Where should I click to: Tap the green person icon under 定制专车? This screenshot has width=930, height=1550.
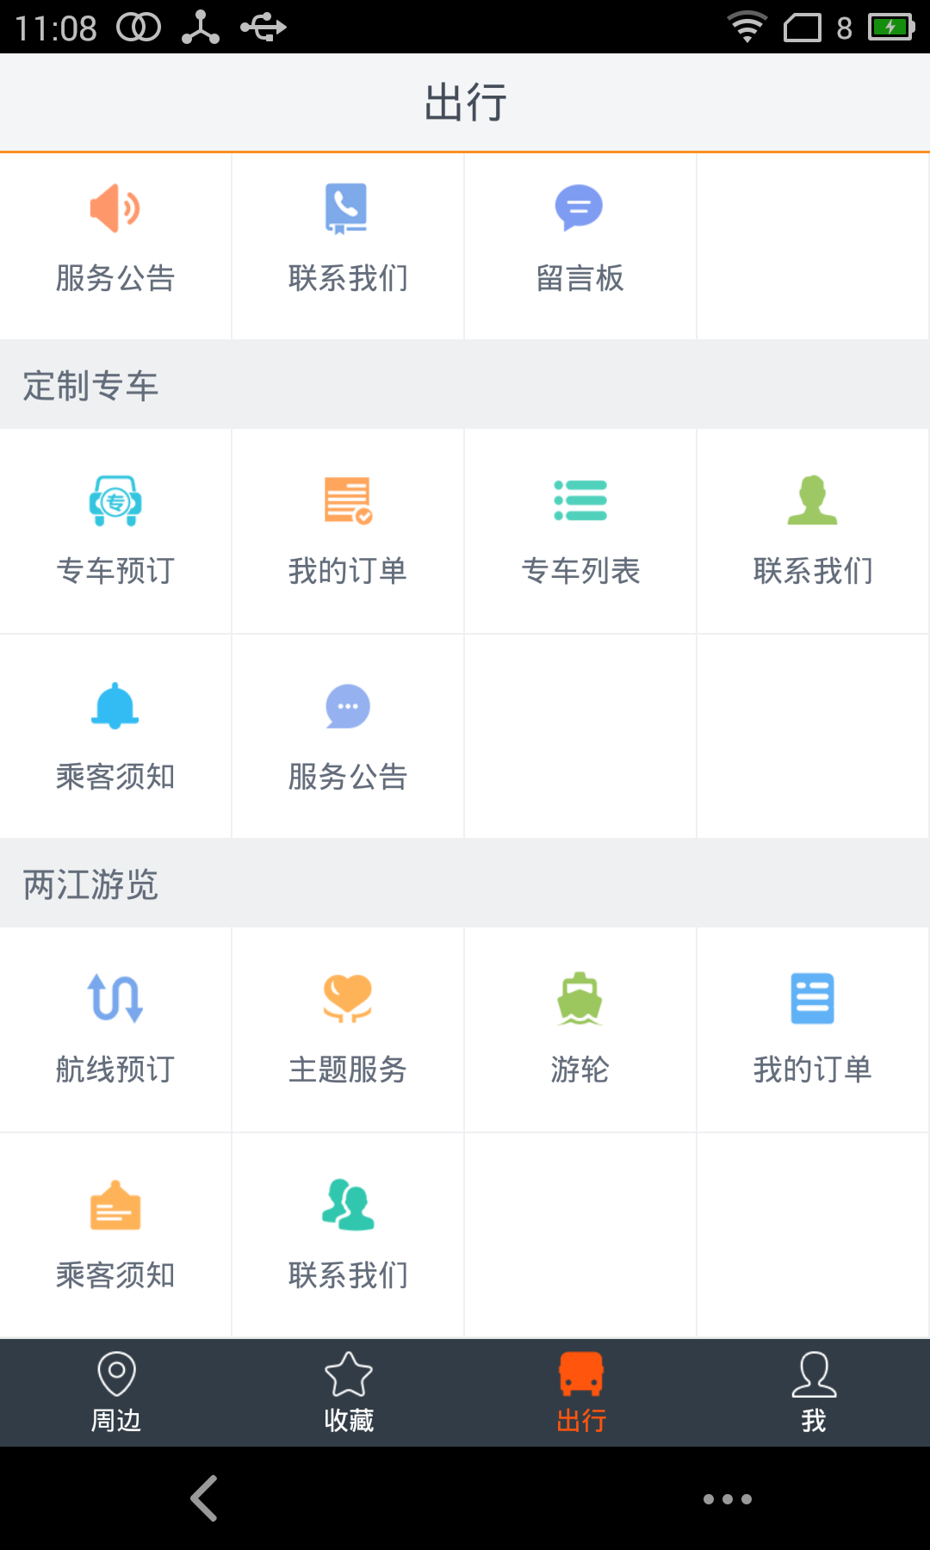(813, 500)
